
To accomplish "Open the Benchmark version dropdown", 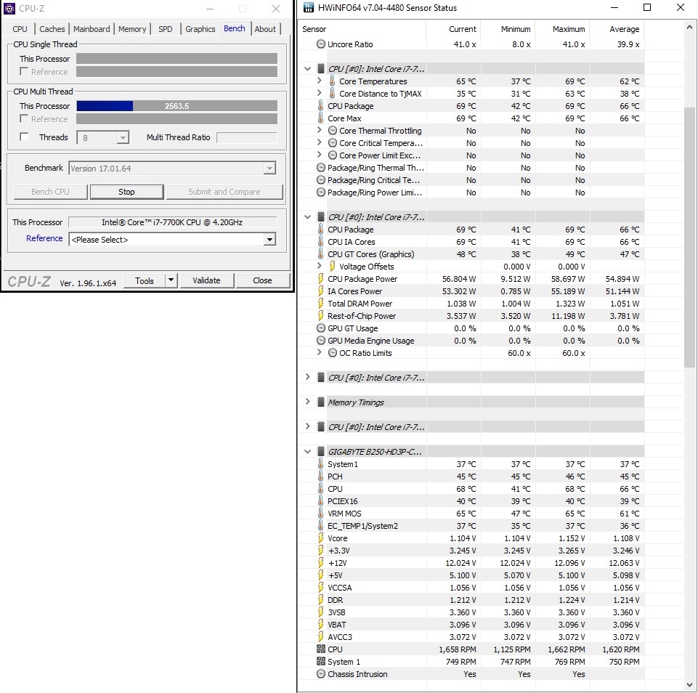I will click(269, 169).
